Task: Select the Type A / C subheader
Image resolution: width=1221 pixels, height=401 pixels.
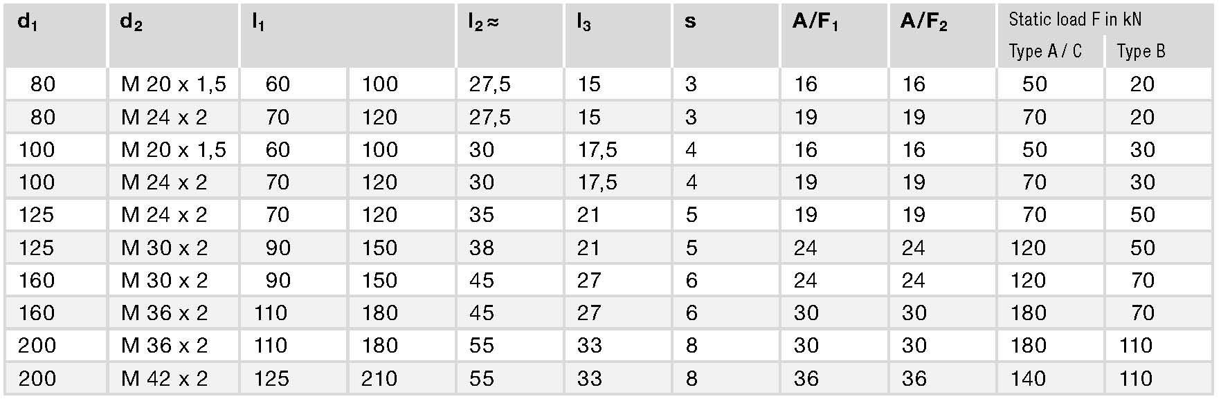Action: [1045, 51]
